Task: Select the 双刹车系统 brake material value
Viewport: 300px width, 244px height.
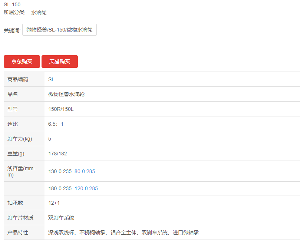Action: [x=61, y=218]
